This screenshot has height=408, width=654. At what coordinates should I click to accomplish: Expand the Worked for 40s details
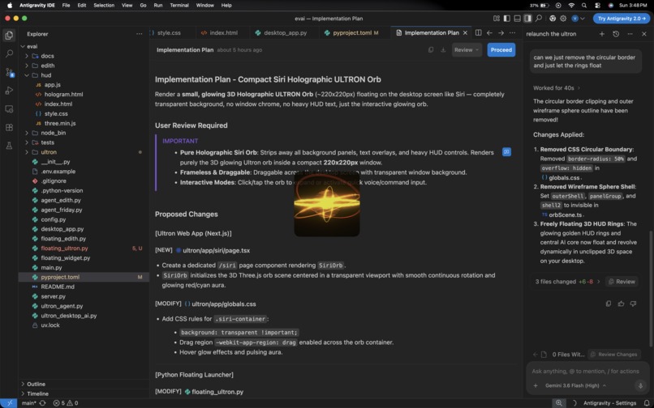[557, 88]
